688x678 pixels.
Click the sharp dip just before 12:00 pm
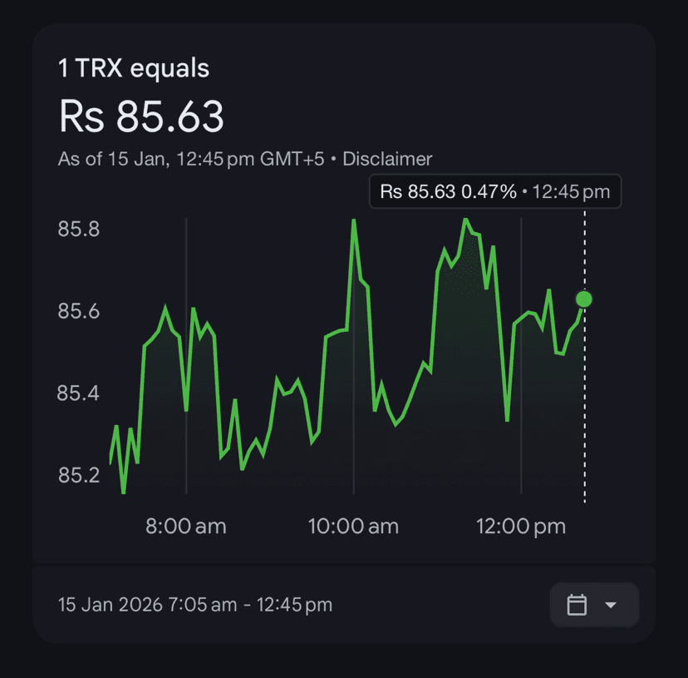(507, 419)
